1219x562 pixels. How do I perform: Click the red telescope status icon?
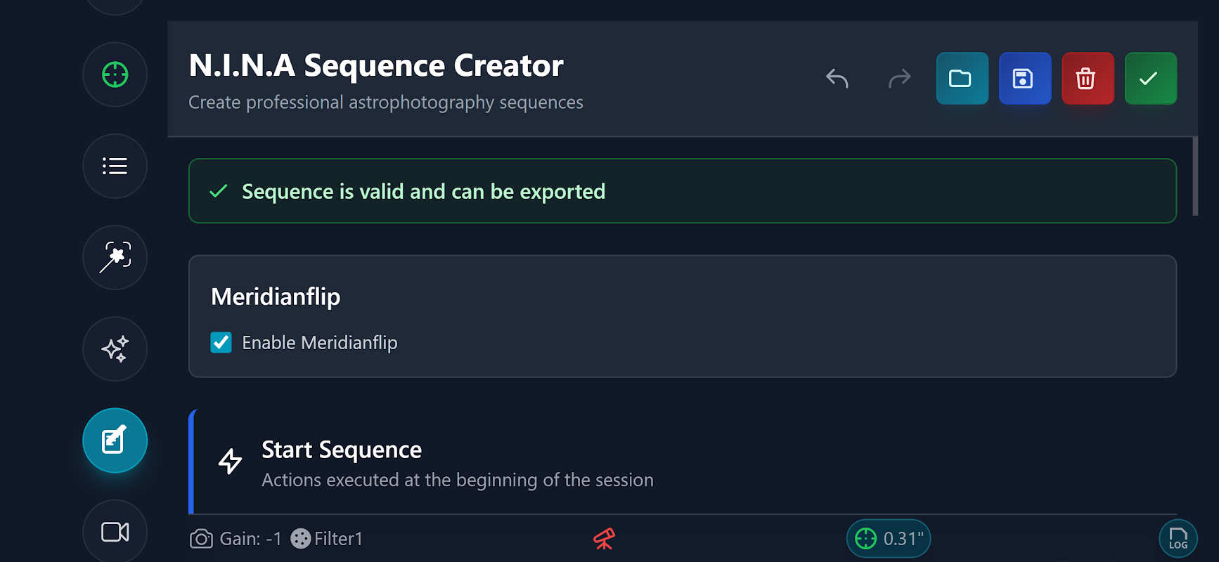tap(604, 539)
